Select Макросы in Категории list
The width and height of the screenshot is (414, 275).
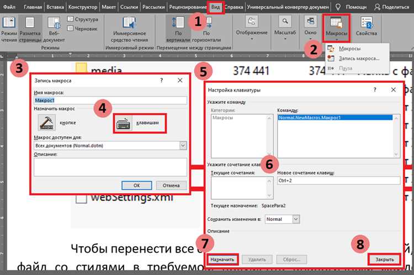point(222,118)
